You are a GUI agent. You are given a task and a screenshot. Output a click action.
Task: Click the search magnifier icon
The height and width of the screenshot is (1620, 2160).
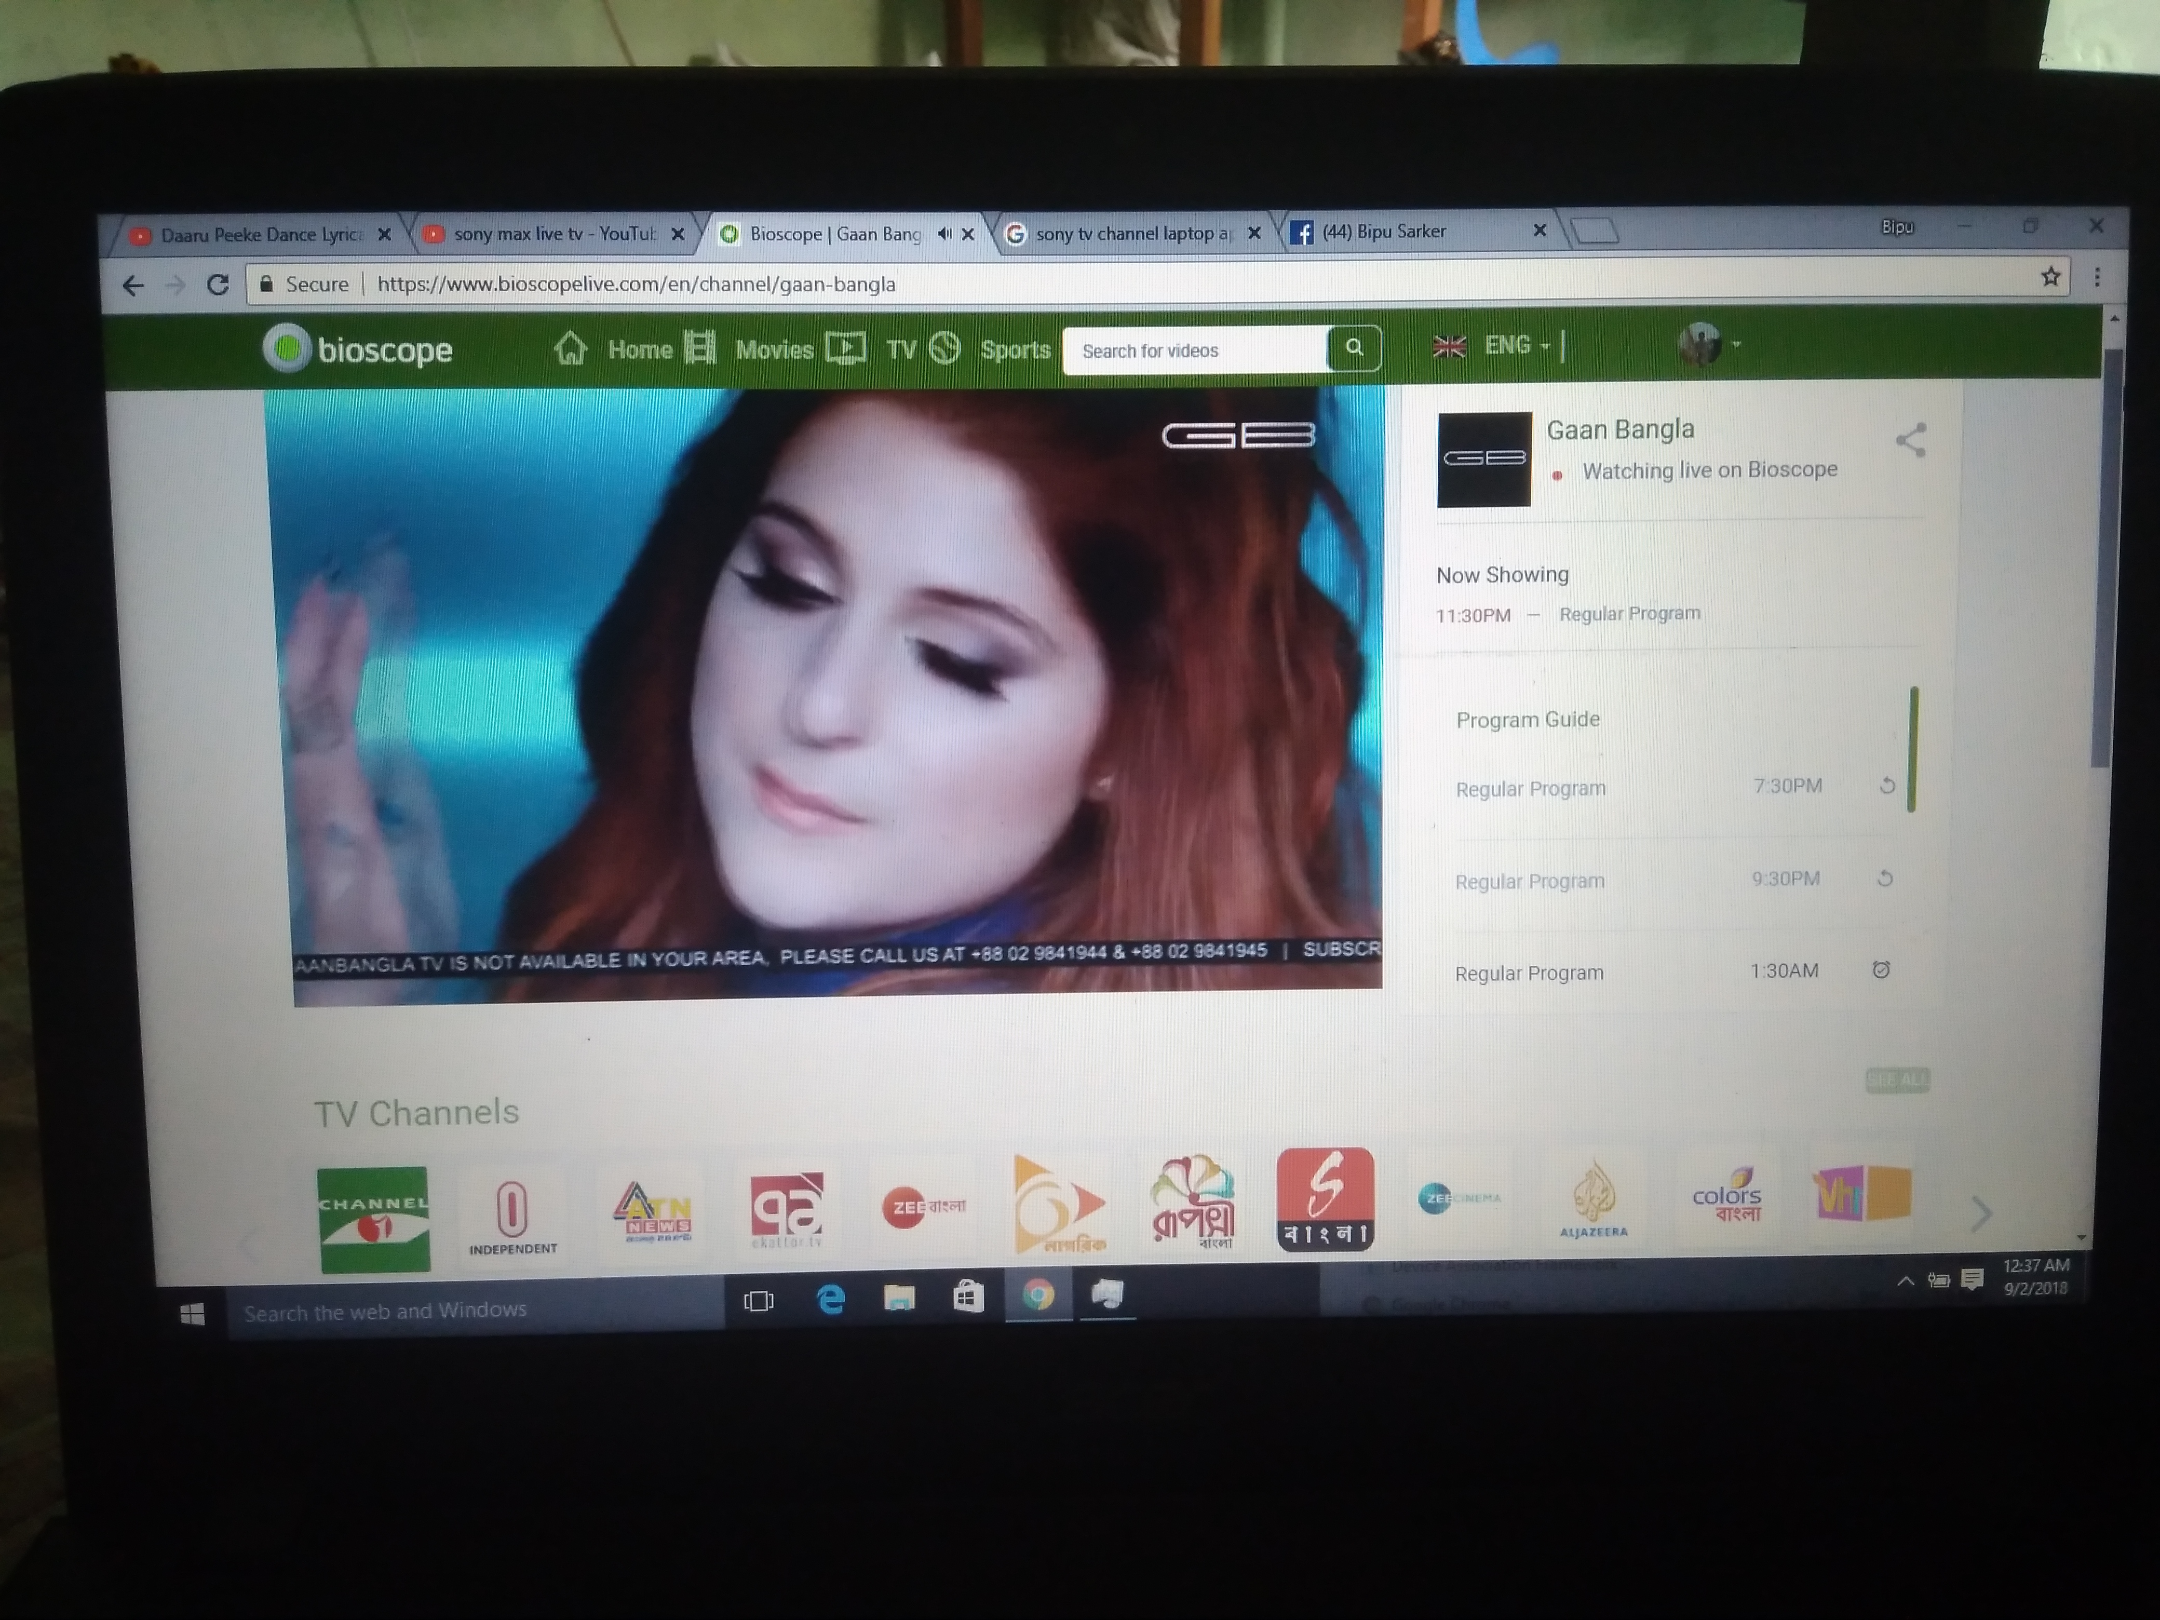coord(1354,348)
